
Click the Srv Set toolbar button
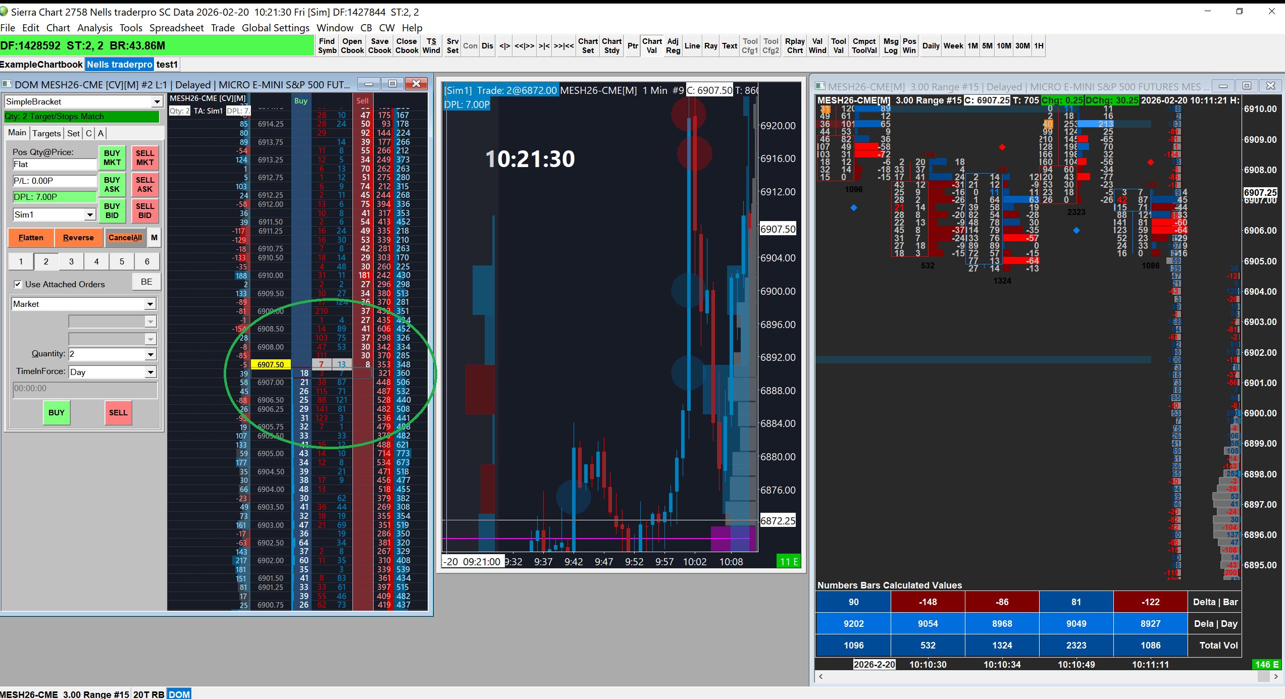click(x=453, y=46)
